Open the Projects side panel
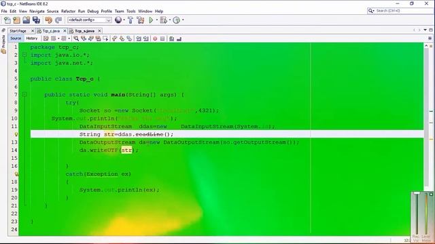 tap(3, 44)
